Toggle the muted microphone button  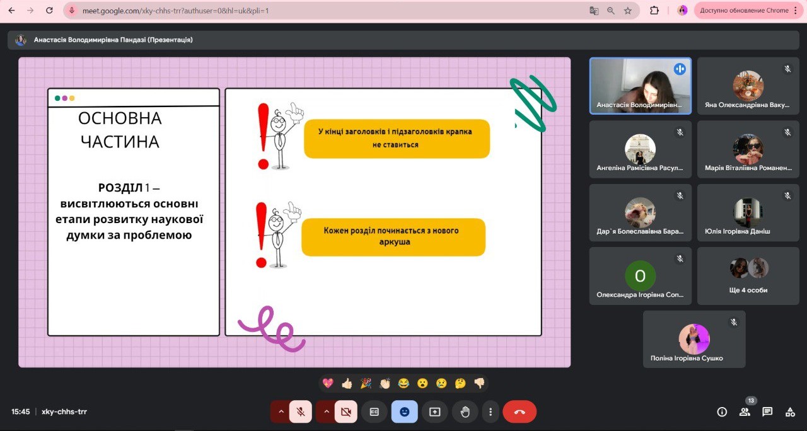click(301, 411)
